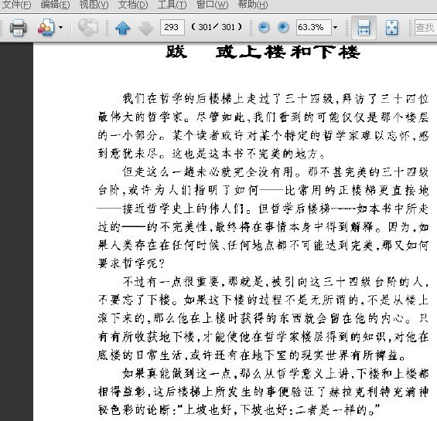This screenshot has width=437, height=421.
Task: Click the paragraph starting 但走这么一趟
Action: [x=263, y=218]
